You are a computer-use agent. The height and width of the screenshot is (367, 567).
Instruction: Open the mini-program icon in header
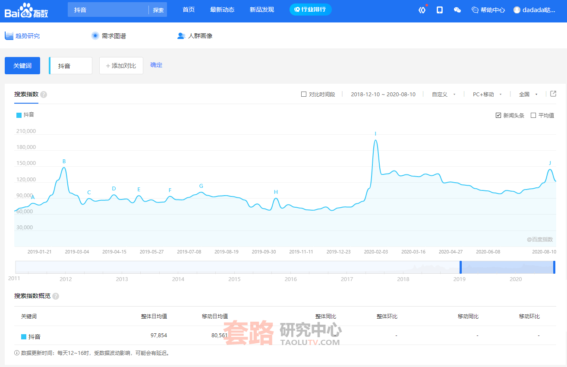tap(422, 10)
